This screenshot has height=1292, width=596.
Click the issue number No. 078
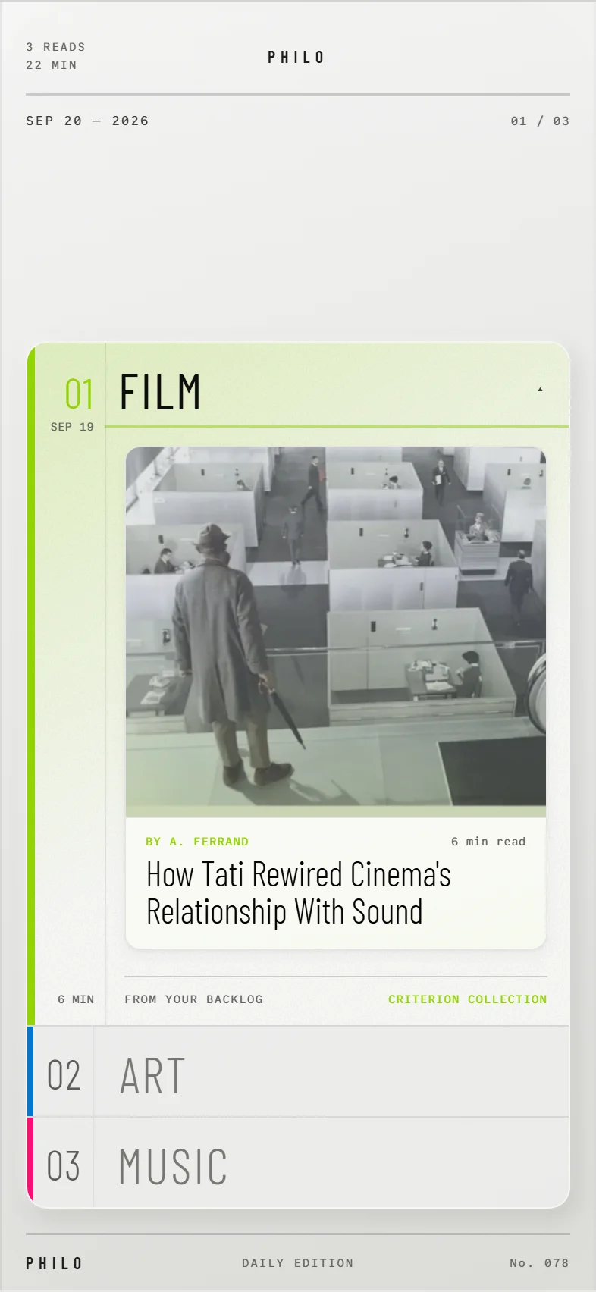coord(539,1263)
